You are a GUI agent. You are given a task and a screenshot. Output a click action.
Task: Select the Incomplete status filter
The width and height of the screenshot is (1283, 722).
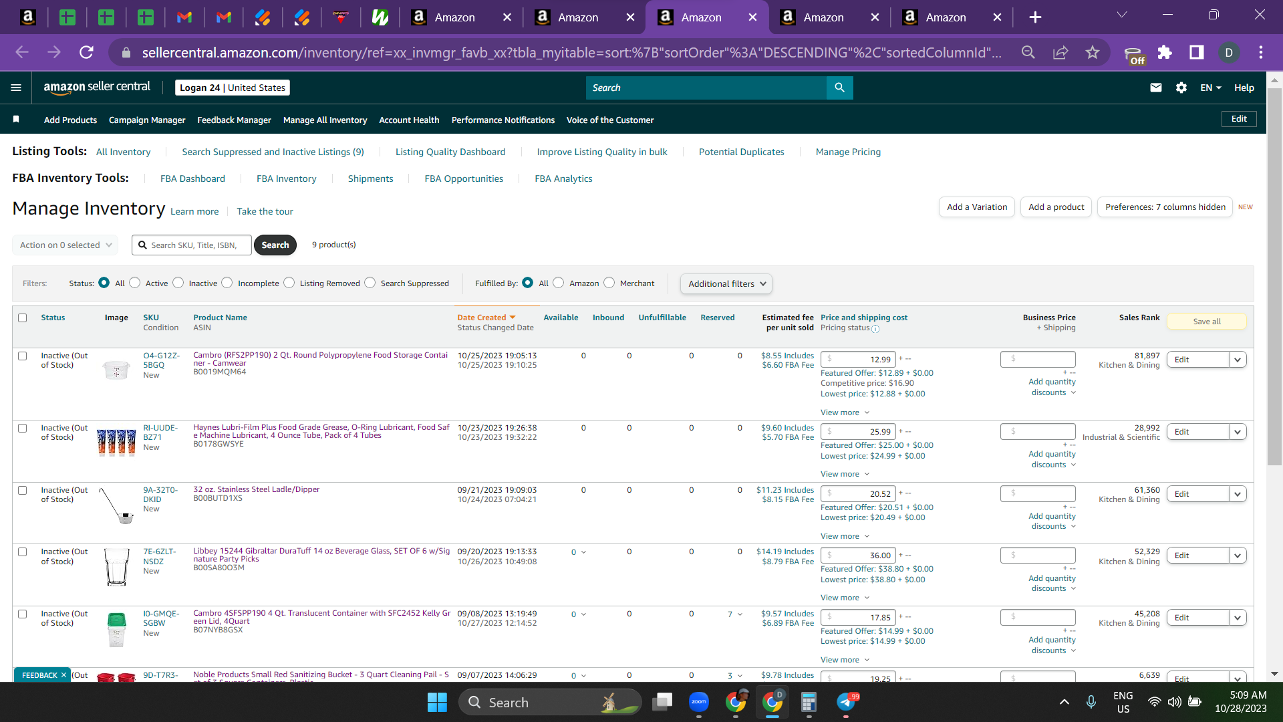tap(227, 283)
